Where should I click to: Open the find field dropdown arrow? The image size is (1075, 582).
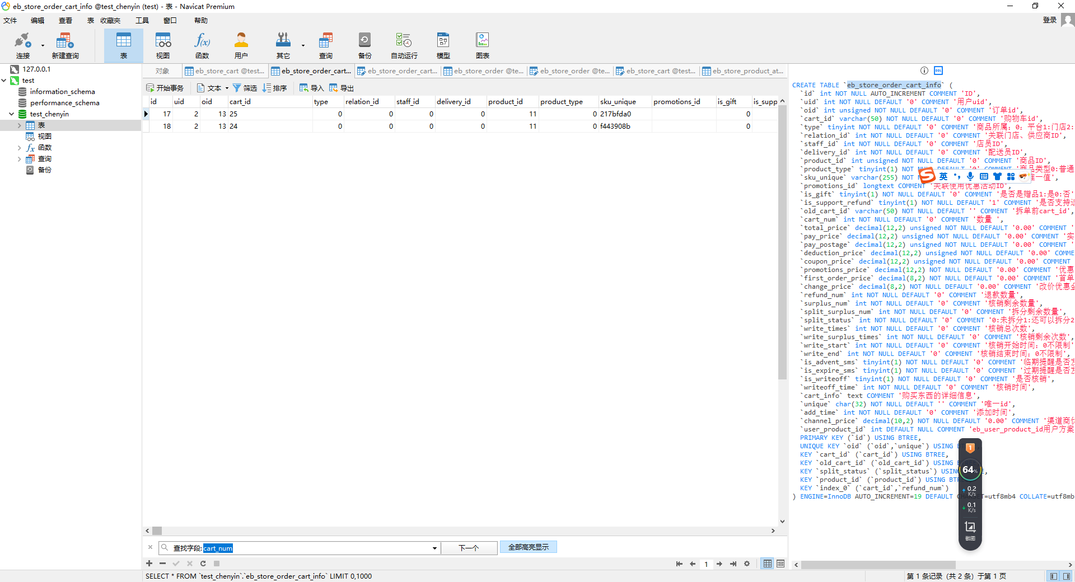434,548
